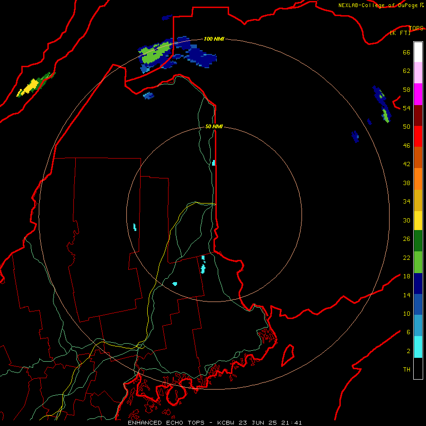Click the TOPS legend title
Viewport: 426px width, 426px height.
point(416,28)
